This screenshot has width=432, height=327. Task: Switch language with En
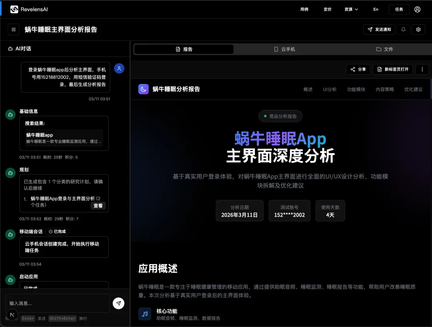pos(376,9)
